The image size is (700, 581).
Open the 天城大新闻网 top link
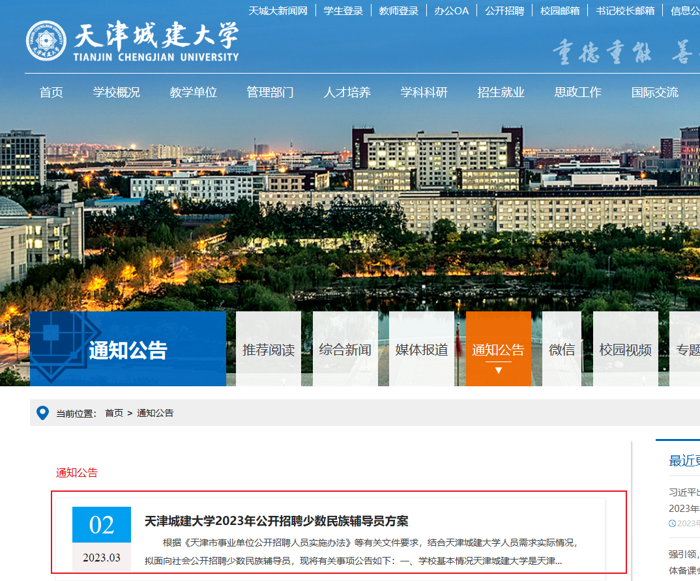tap(278, 10)
